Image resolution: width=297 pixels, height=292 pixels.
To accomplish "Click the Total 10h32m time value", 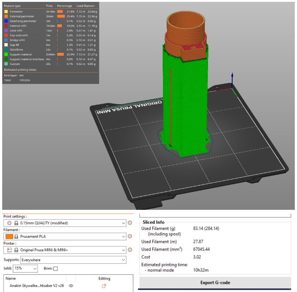I will [25, 80].
